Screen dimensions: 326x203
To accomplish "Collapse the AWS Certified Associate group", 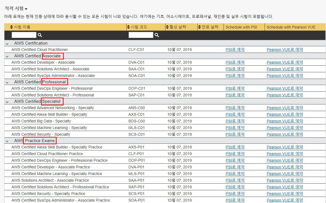I will coord(7,56).
